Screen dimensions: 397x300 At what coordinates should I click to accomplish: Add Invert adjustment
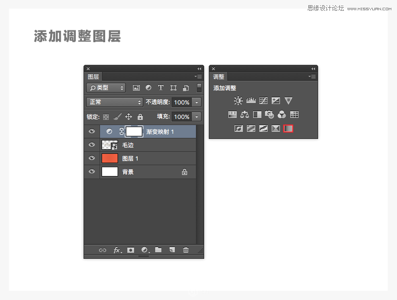pos(239,129)
